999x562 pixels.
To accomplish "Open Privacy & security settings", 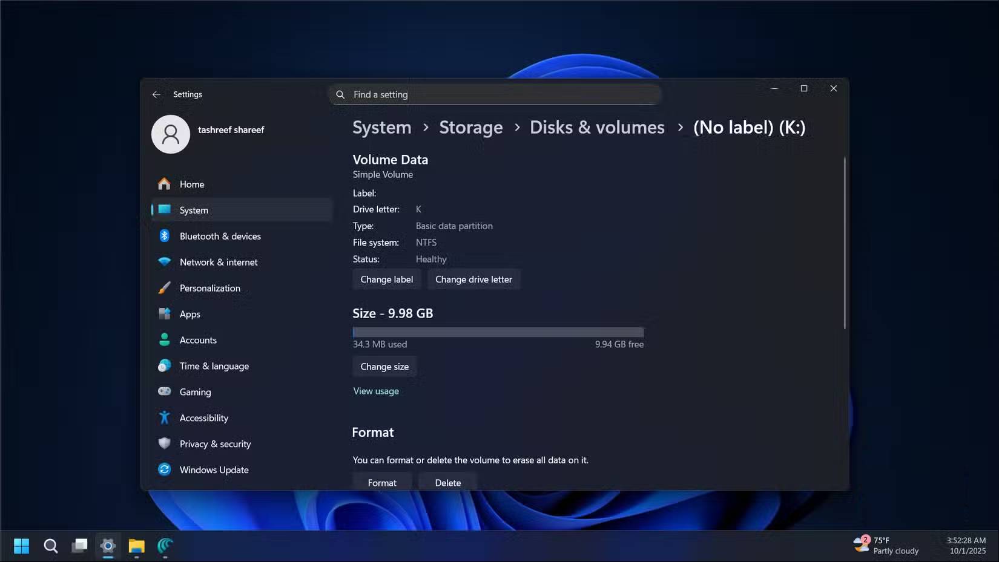I will coord(216,443).
